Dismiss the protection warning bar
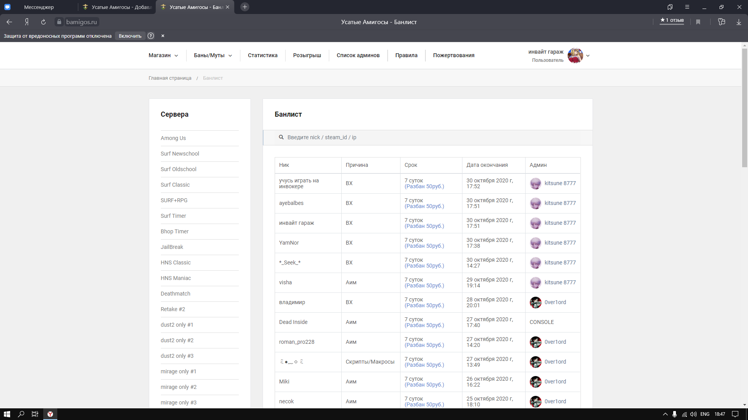 (163, 36)
